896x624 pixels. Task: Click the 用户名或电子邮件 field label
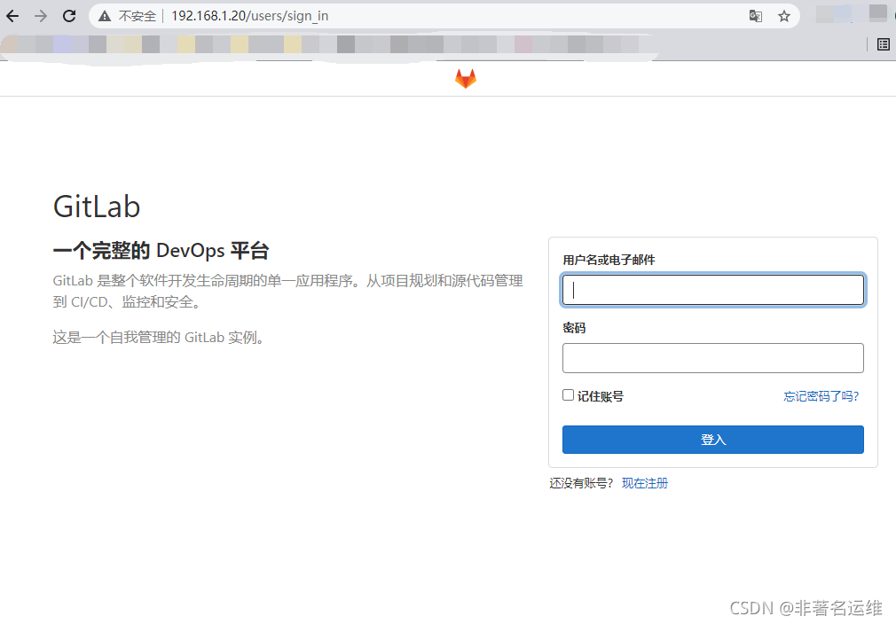[x=609, y=260]
